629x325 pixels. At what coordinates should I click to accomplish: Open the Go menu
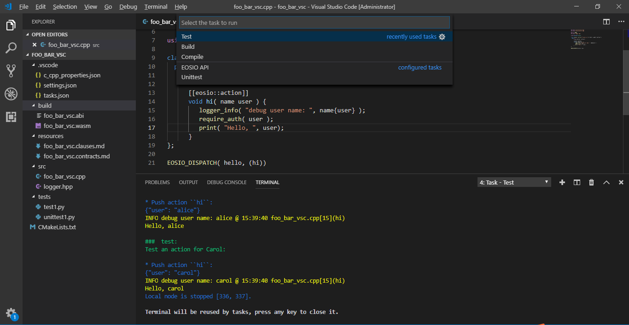(108, 6)
